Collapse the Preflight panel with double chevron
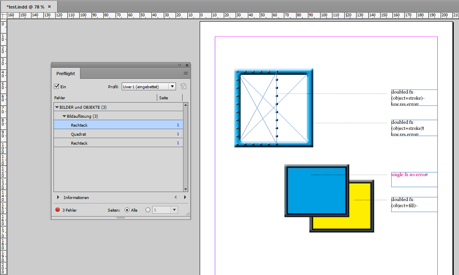Viewport: 459px width, 275px height. (179, 65)
